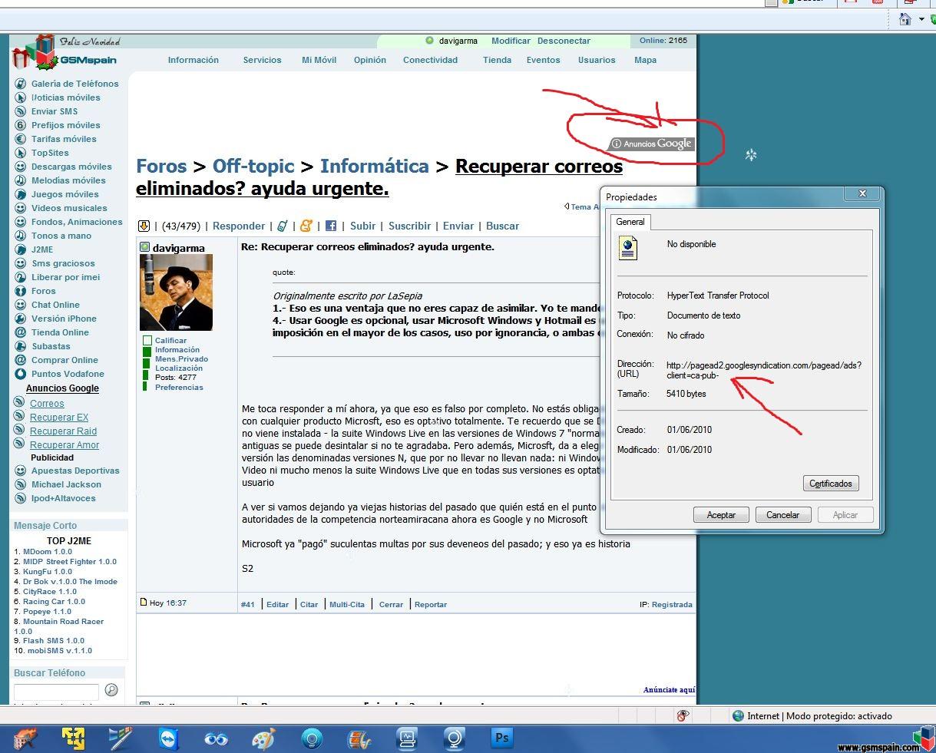Open the Usuarios menu
The width and height of the screenshot is (936, 753).
click(x=597, y=60)
